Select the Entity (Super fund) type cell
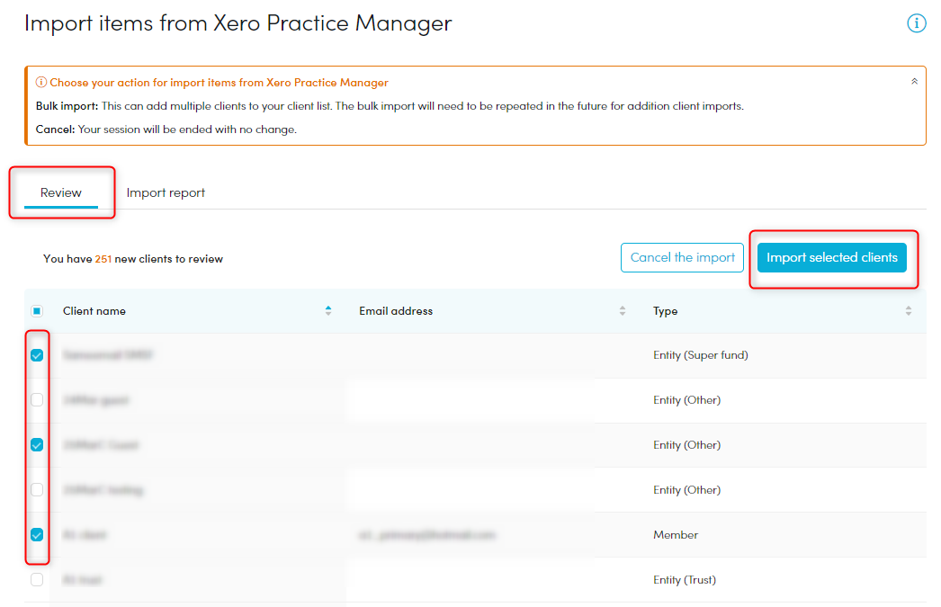This screenshot has height=607, width=941. pyautogui.click(x=700, y=355)
